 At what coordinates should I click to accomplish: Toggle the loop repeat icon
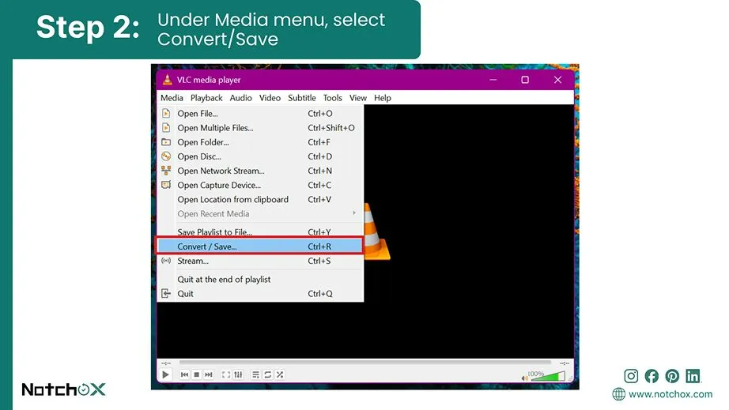click(268, 374)
